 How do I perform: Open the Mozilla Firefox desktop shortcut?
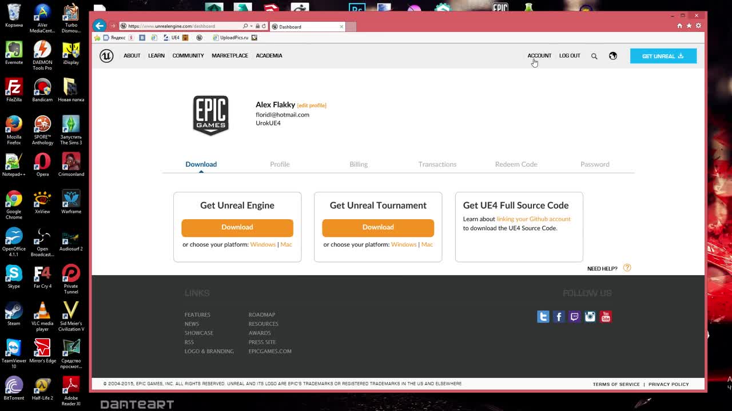(x=14, y=130)
